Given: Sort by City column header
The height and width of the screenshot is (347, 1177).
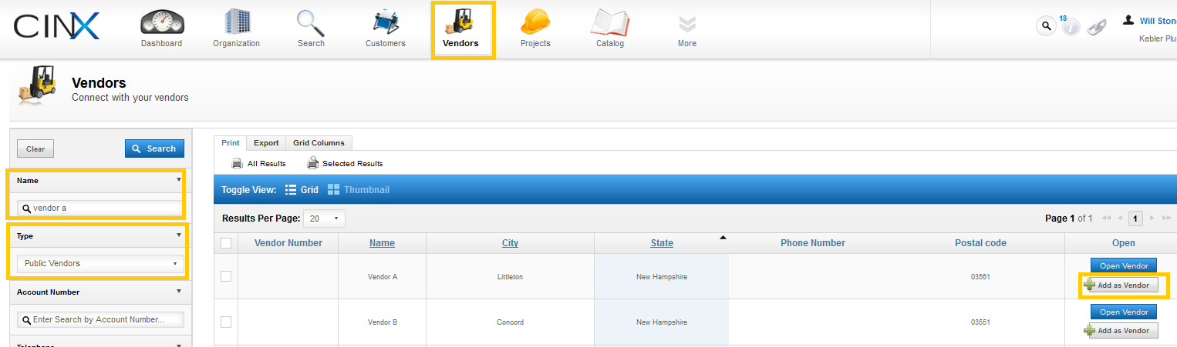Looking at the screenshot, I should 510,243.
